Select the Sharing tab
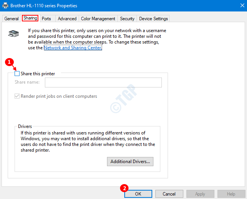Viewport: 247px width, 199px height. tap(30, 18)
